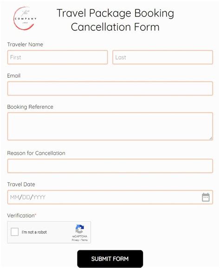Click the Travel Date label
The height and width of the screenshot is (268, 220).
click(x=21, y=184)
